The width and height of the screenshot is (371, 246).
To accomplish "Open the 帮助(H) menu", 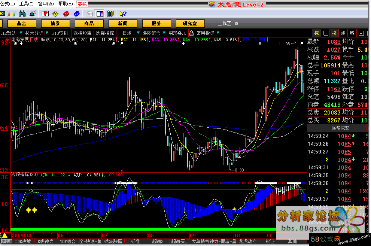I will click(66, 4).
